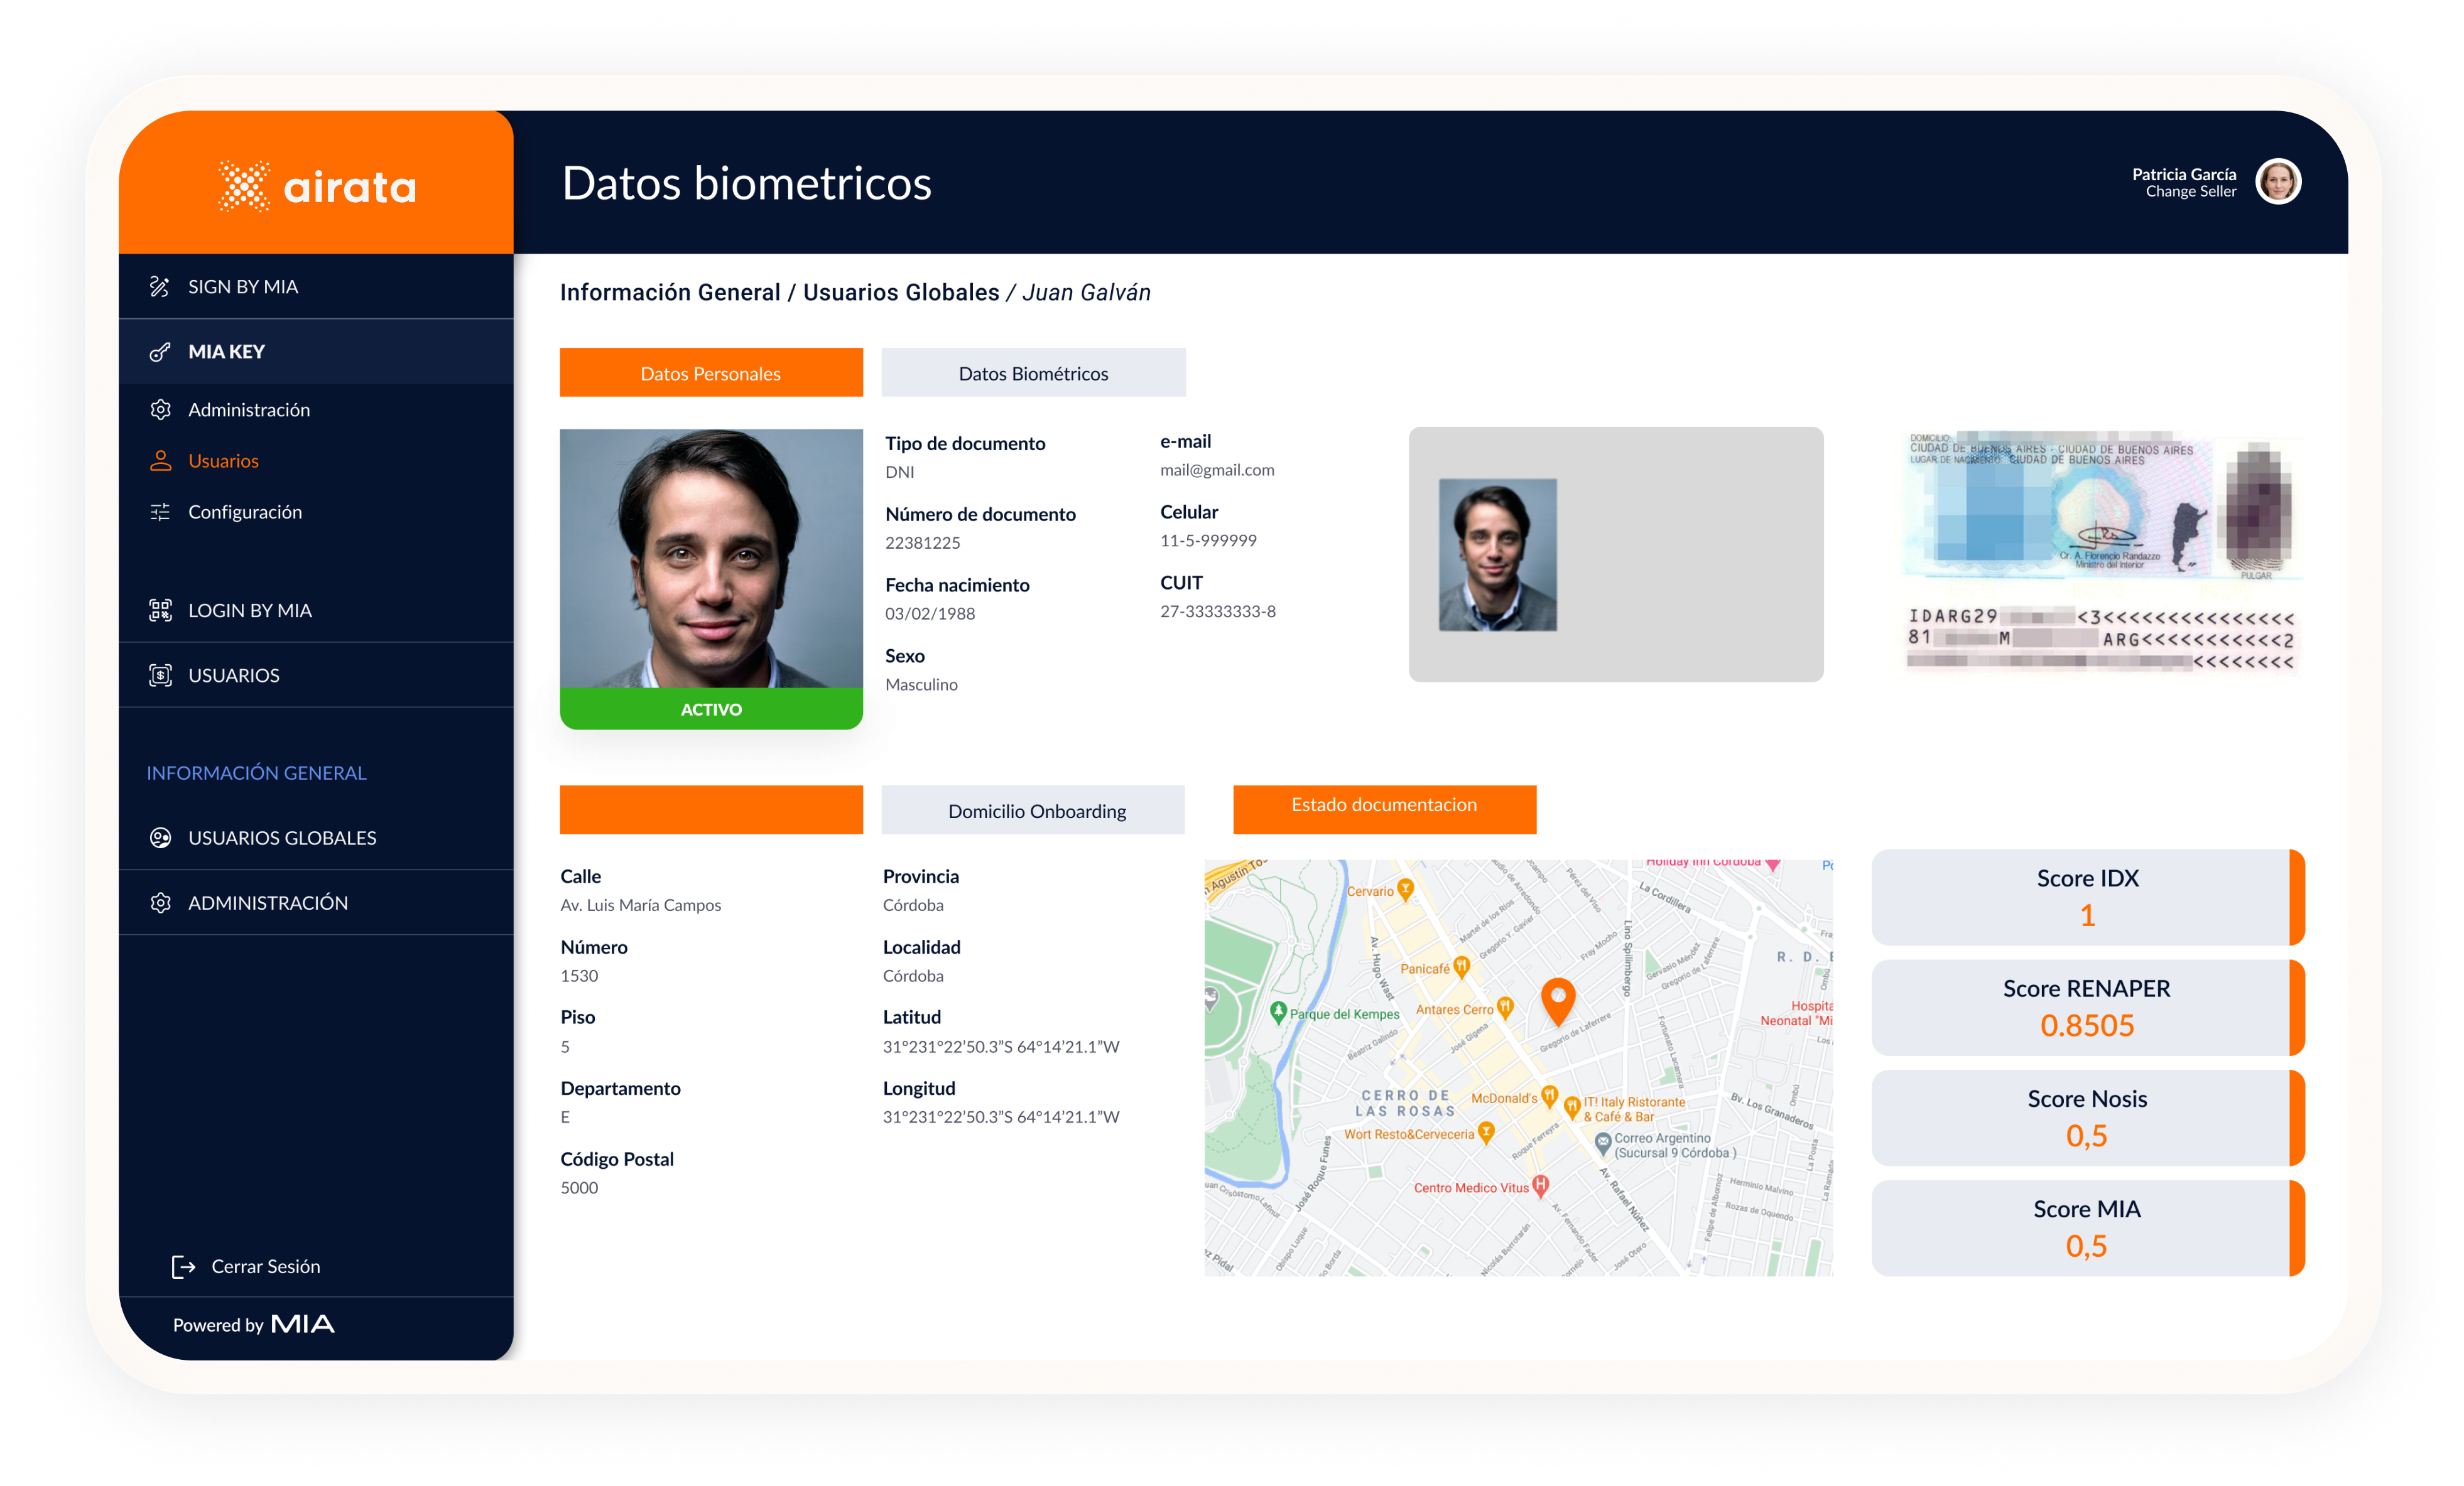Click the INFORMACIÓN GENERAL sidebar heading
This screenshot has height=1486, width=2464.
pyautogui.click(x=257, y=772)
